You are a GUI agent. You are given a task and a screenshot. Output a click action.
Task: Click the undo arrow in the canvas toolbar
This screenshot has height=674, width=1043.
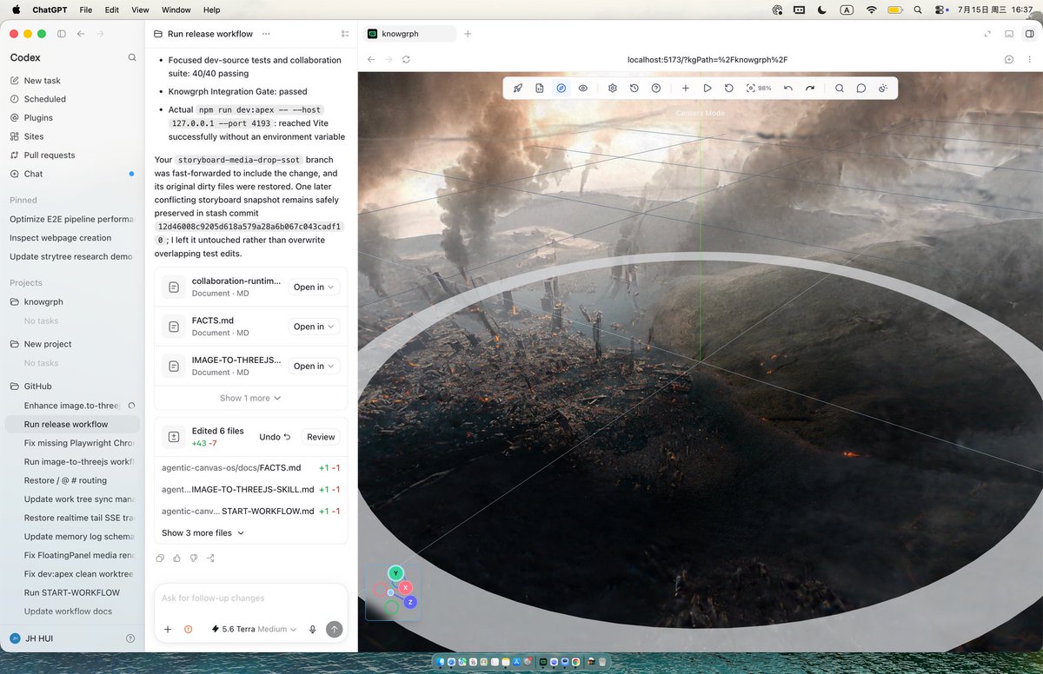point(788,88)
